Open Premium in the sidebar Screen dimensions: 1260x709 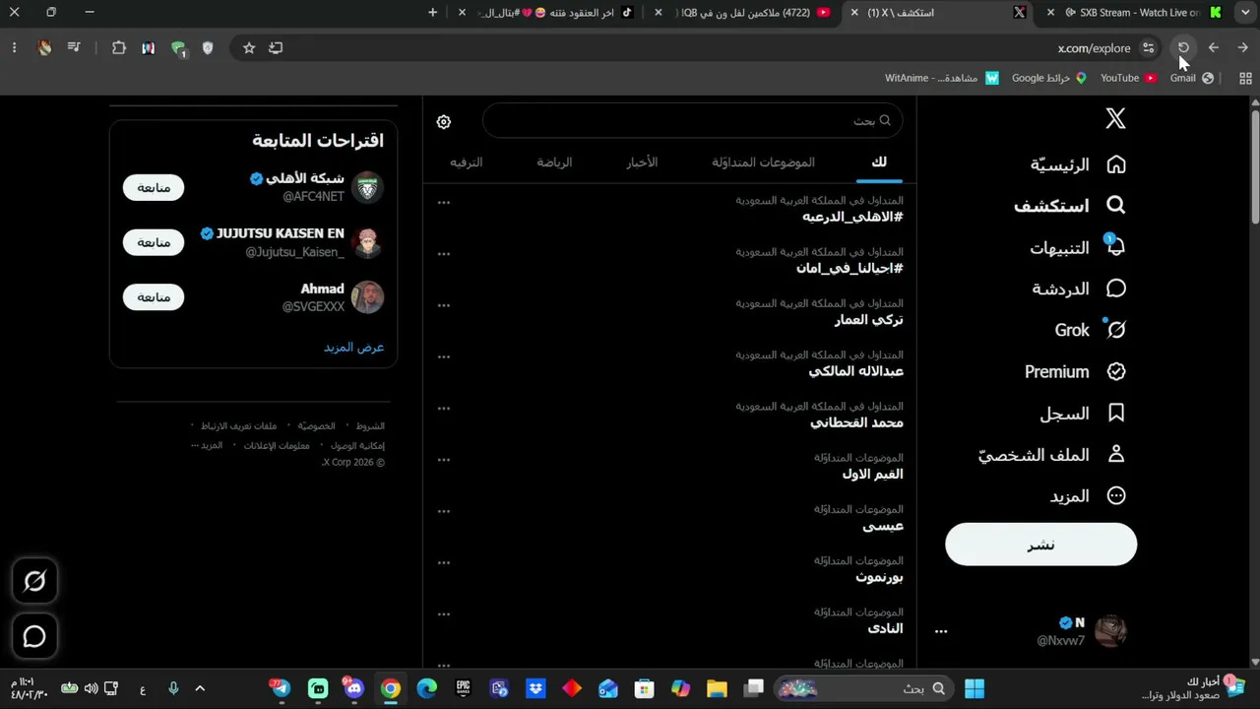[x=1075, y=371]
